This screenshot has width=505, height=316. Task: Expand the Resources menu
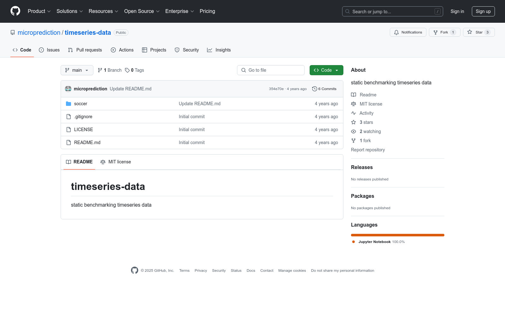pyautogui.click(x=104, y=11)
